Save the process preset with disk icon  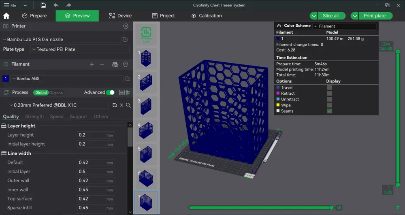pyautogui.click(x=115, y=105)
